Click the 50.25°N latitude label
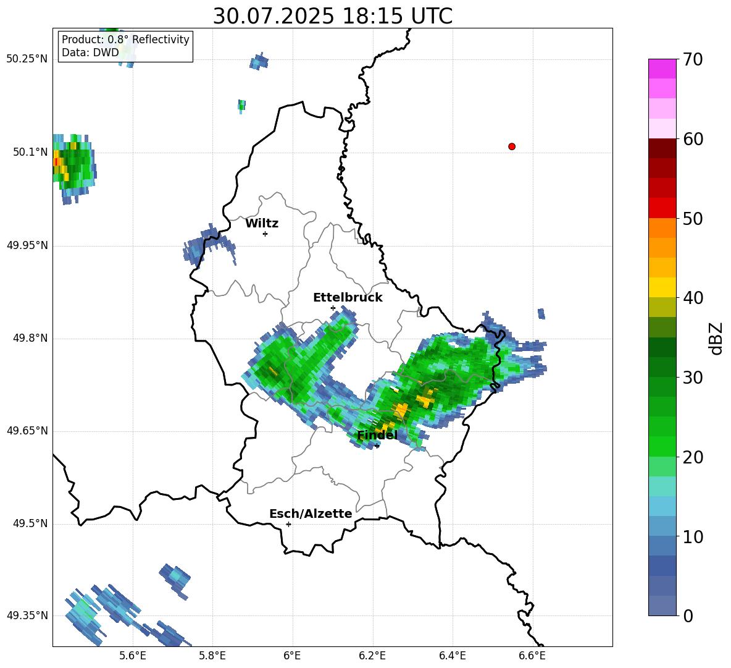Image resolution: width=731 pixels, height=668 pixels. [x=27, y=59]
